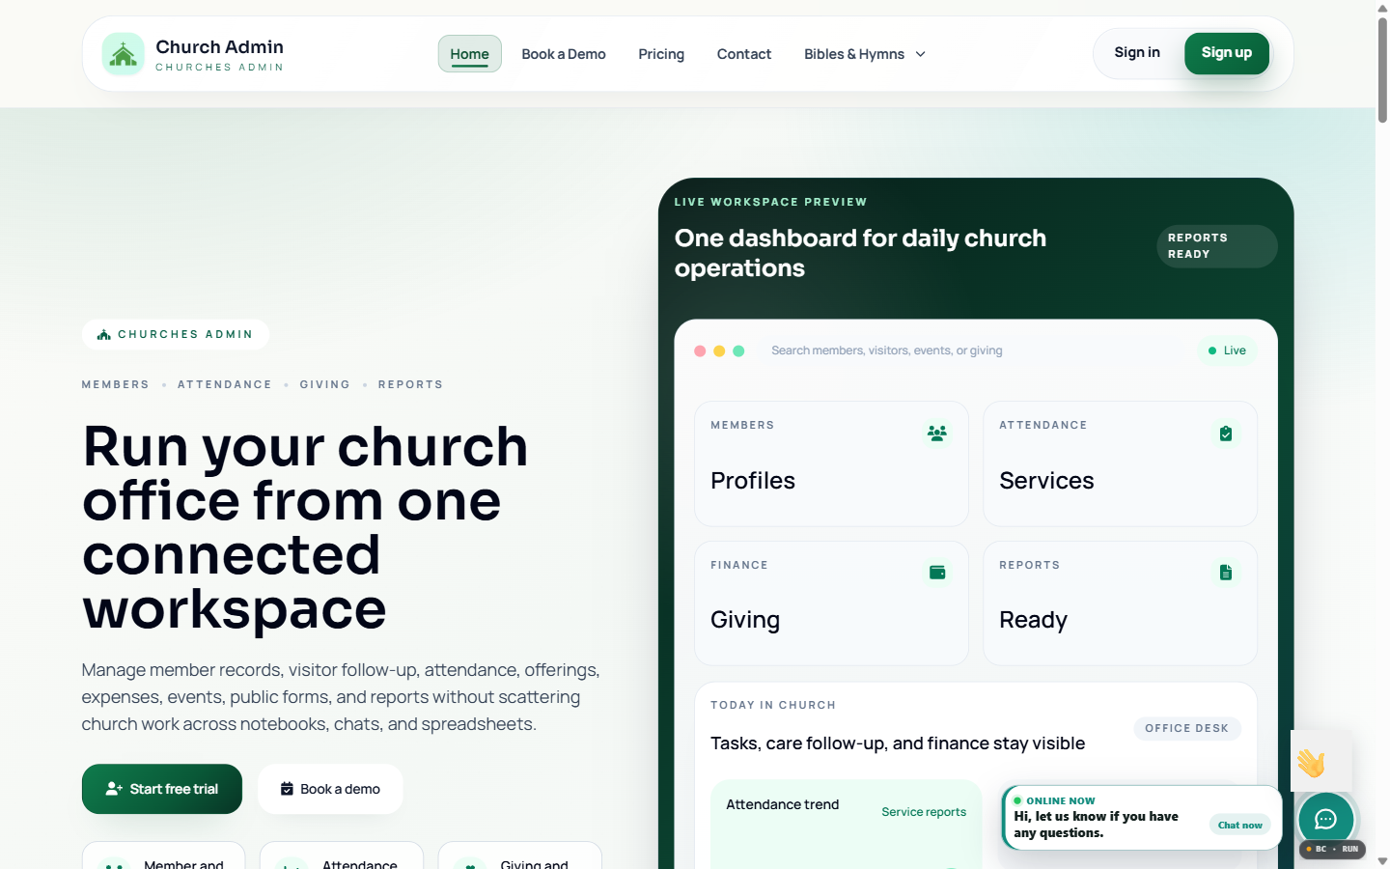Open the Reports Ready card
The image size is (1390, 869).
click(1120, 603)
